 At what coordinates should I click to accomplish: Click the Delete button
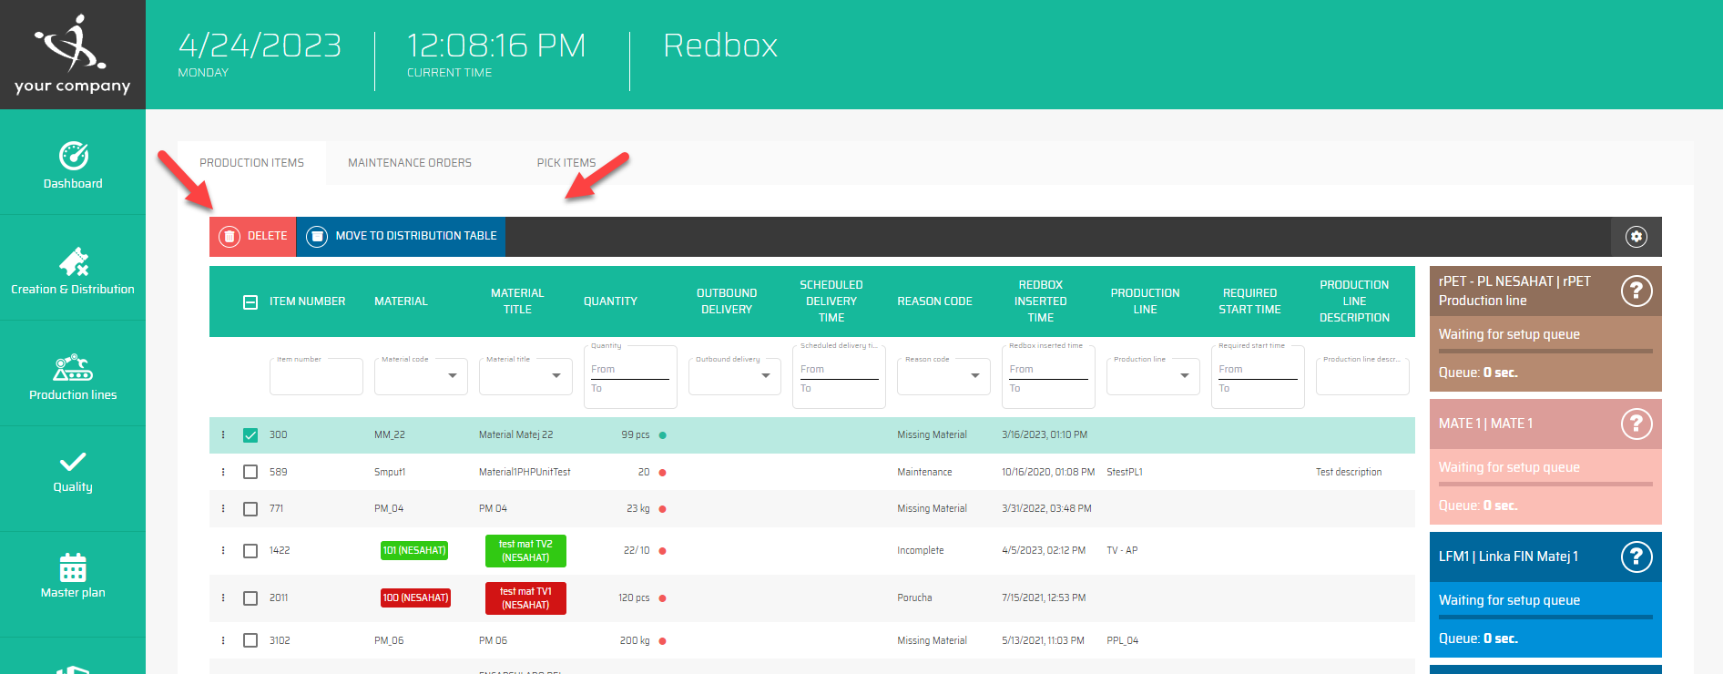coord(253,236)
